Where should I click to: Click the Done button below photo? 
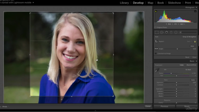click(148, 106)
